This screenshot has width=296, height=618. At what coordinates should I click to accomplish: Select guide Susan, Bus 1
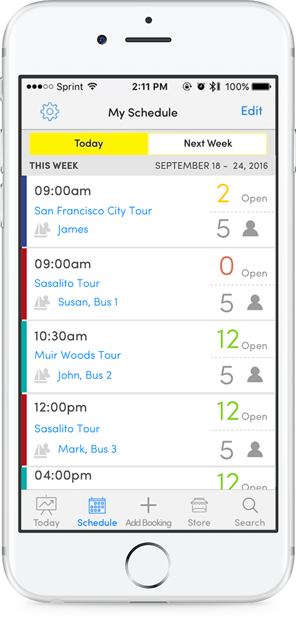click(x=88, y=302)
